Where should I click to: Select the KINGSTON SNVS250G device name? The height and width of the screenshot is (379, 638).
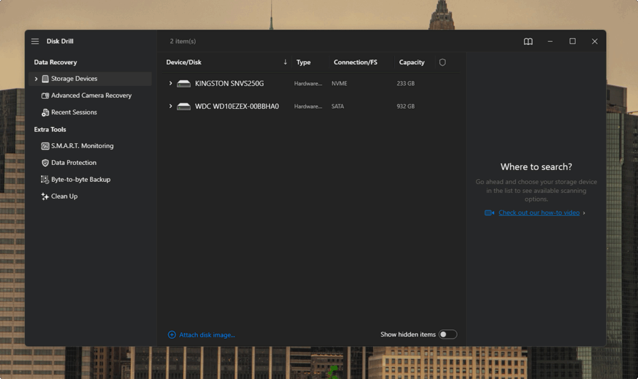[229, 83]
